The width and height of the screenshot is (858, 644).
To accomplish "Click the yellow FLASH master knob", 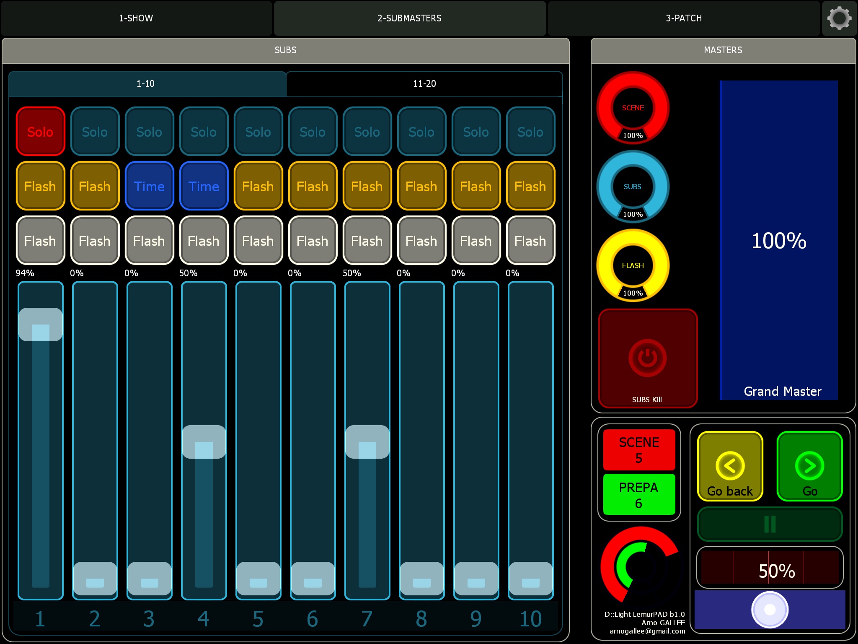I will [x=633, y=265].
